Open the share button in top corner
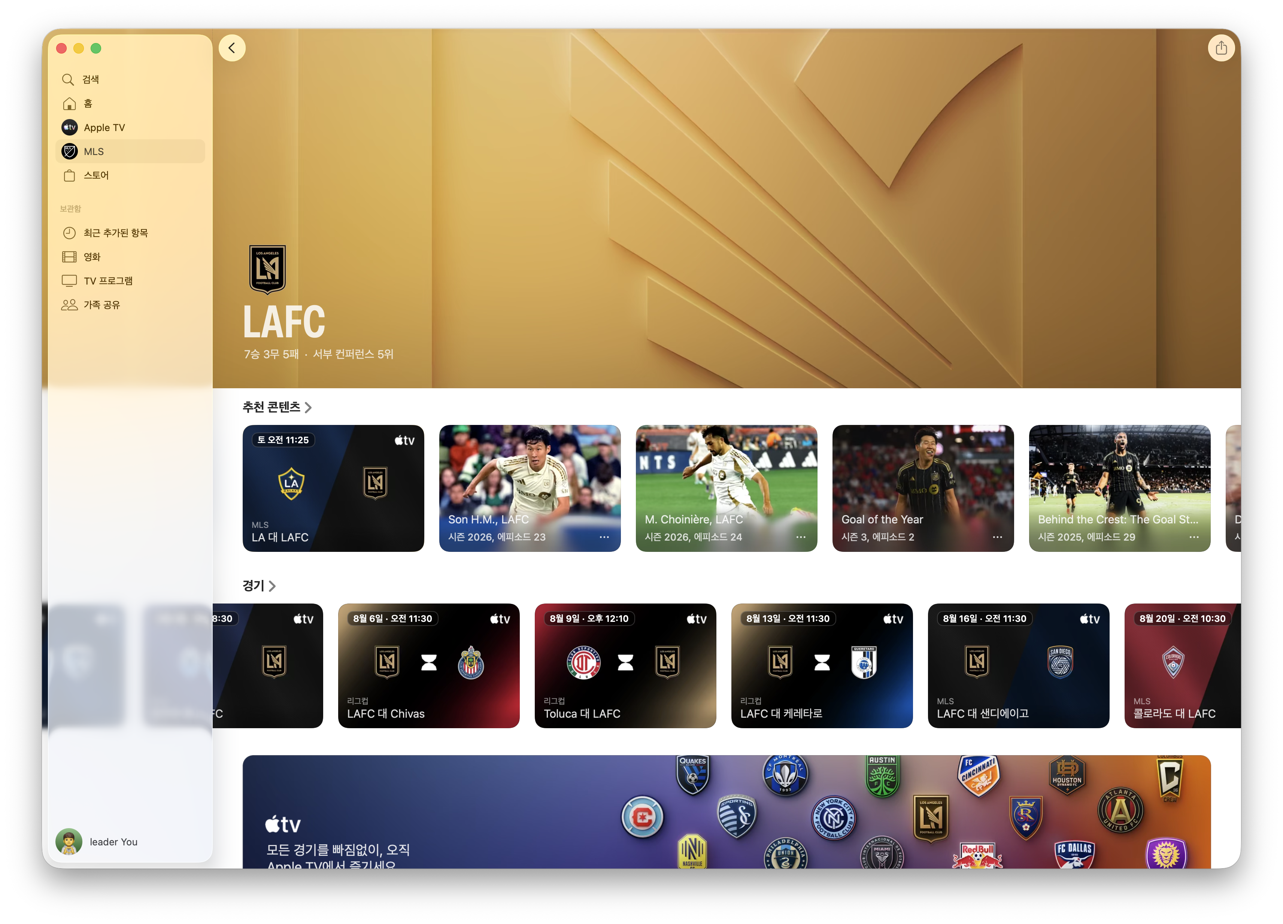Viewport: 1283px width, 924px height. pos(1221,48)
